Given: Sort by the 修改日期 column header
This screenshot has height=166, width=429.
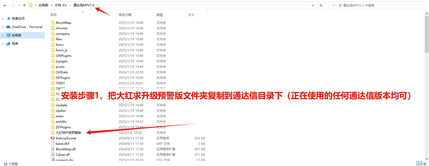Looking at the screenshot, I should (125, 15).
